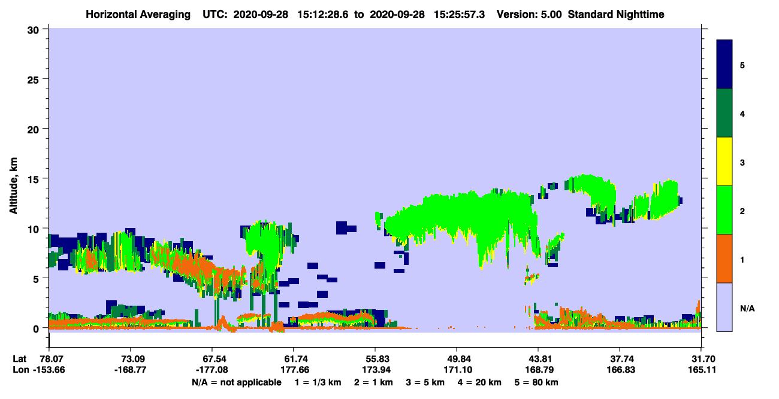Click the bright green color bar segment labeled 2

pos(724,210)
